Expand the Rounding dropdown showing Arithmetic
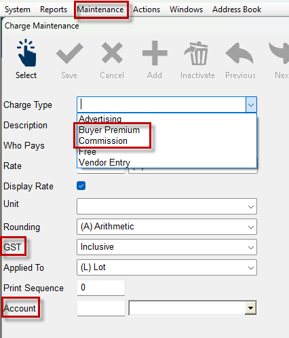The height and width of the screenshot is (338, 289). pyautogui.click(x=167, y=227)
